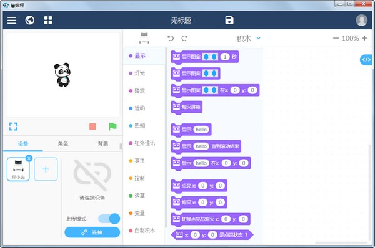Redo action arrow
The image size is (375, 248).
[184, 38]
